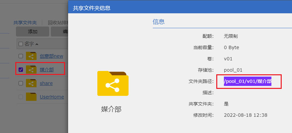Click the 媒介部 shared folder icon
Image resolution: width=292 pixels, height=133 pixels.
(31, 70)
